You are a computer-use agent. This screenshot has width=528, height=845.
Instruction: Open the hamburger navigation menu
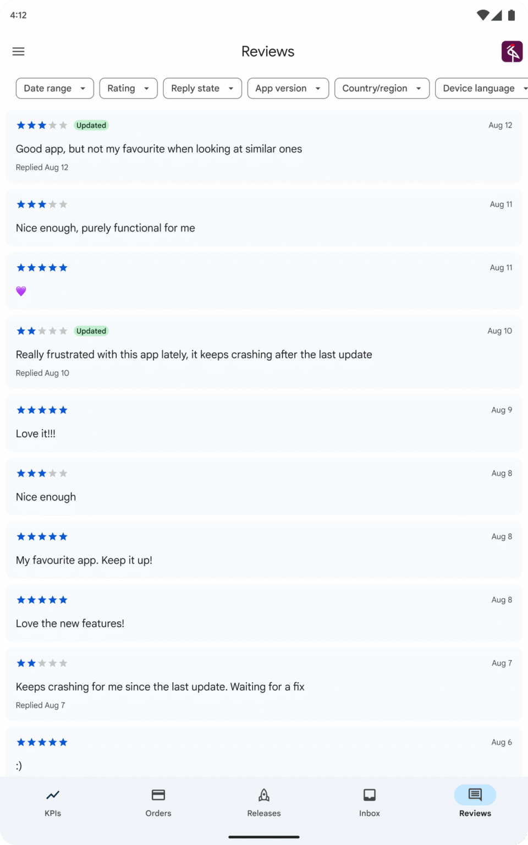(19, 52)
